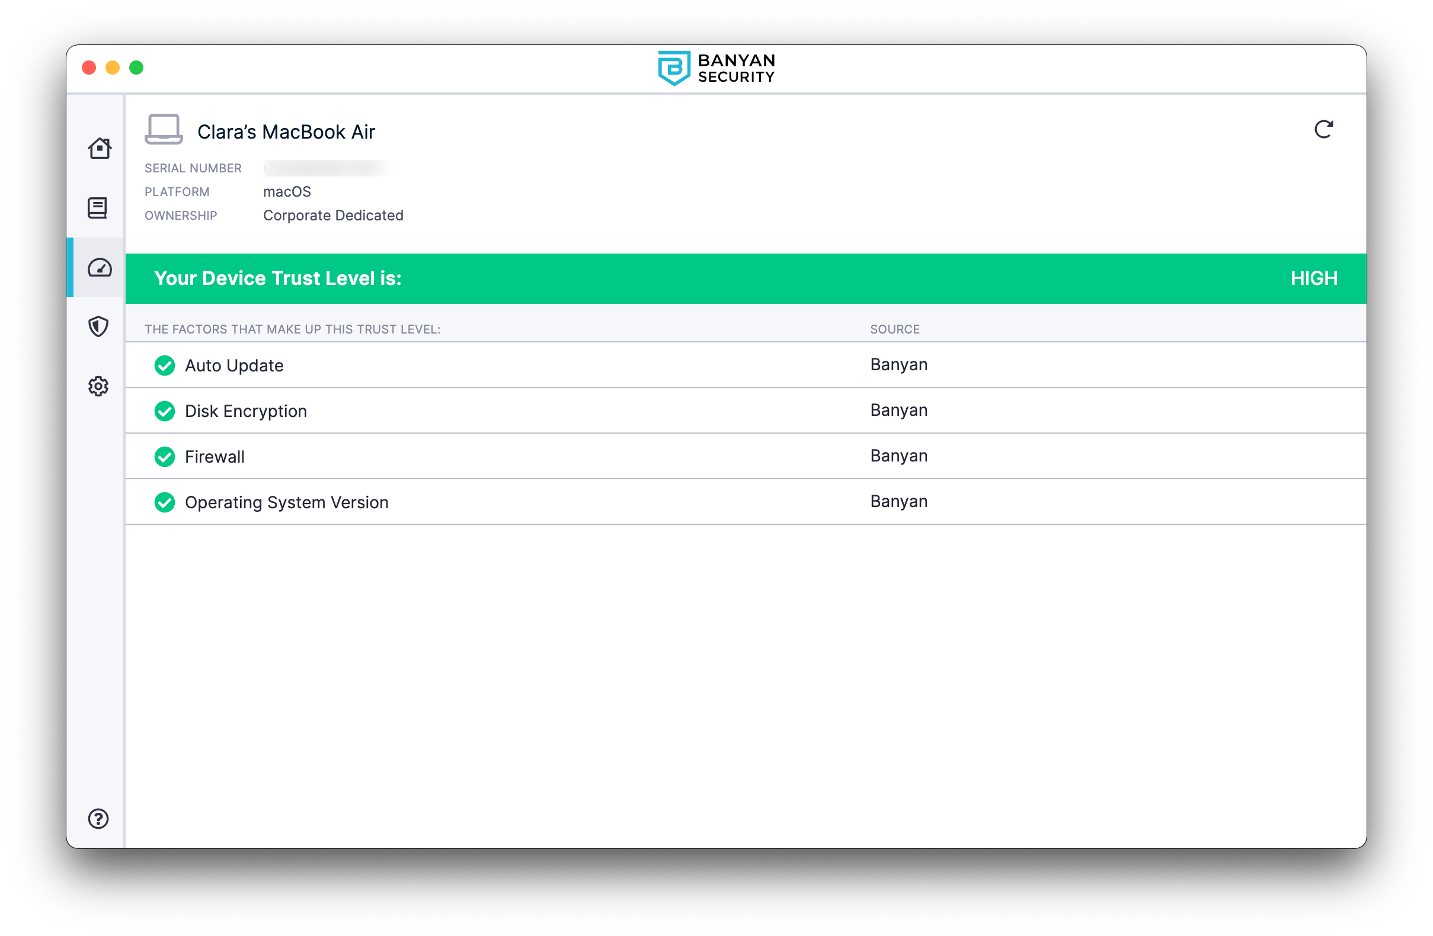
Task: Refresh device trust level with reload icon
Action: coord(1323,129)
